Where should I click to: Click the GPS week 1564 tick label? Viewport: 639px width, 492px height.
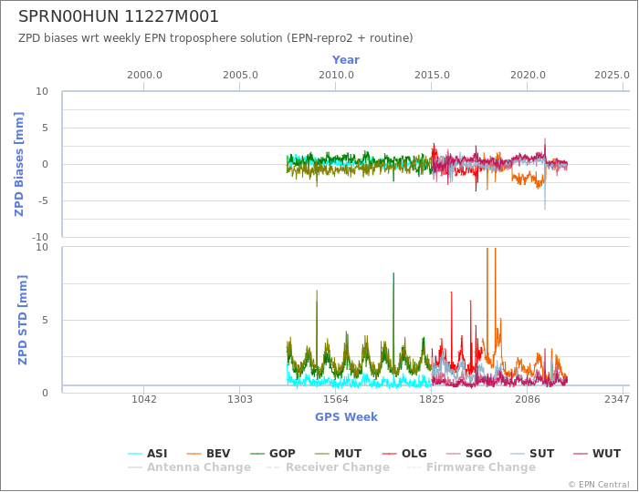coord(335,399)
